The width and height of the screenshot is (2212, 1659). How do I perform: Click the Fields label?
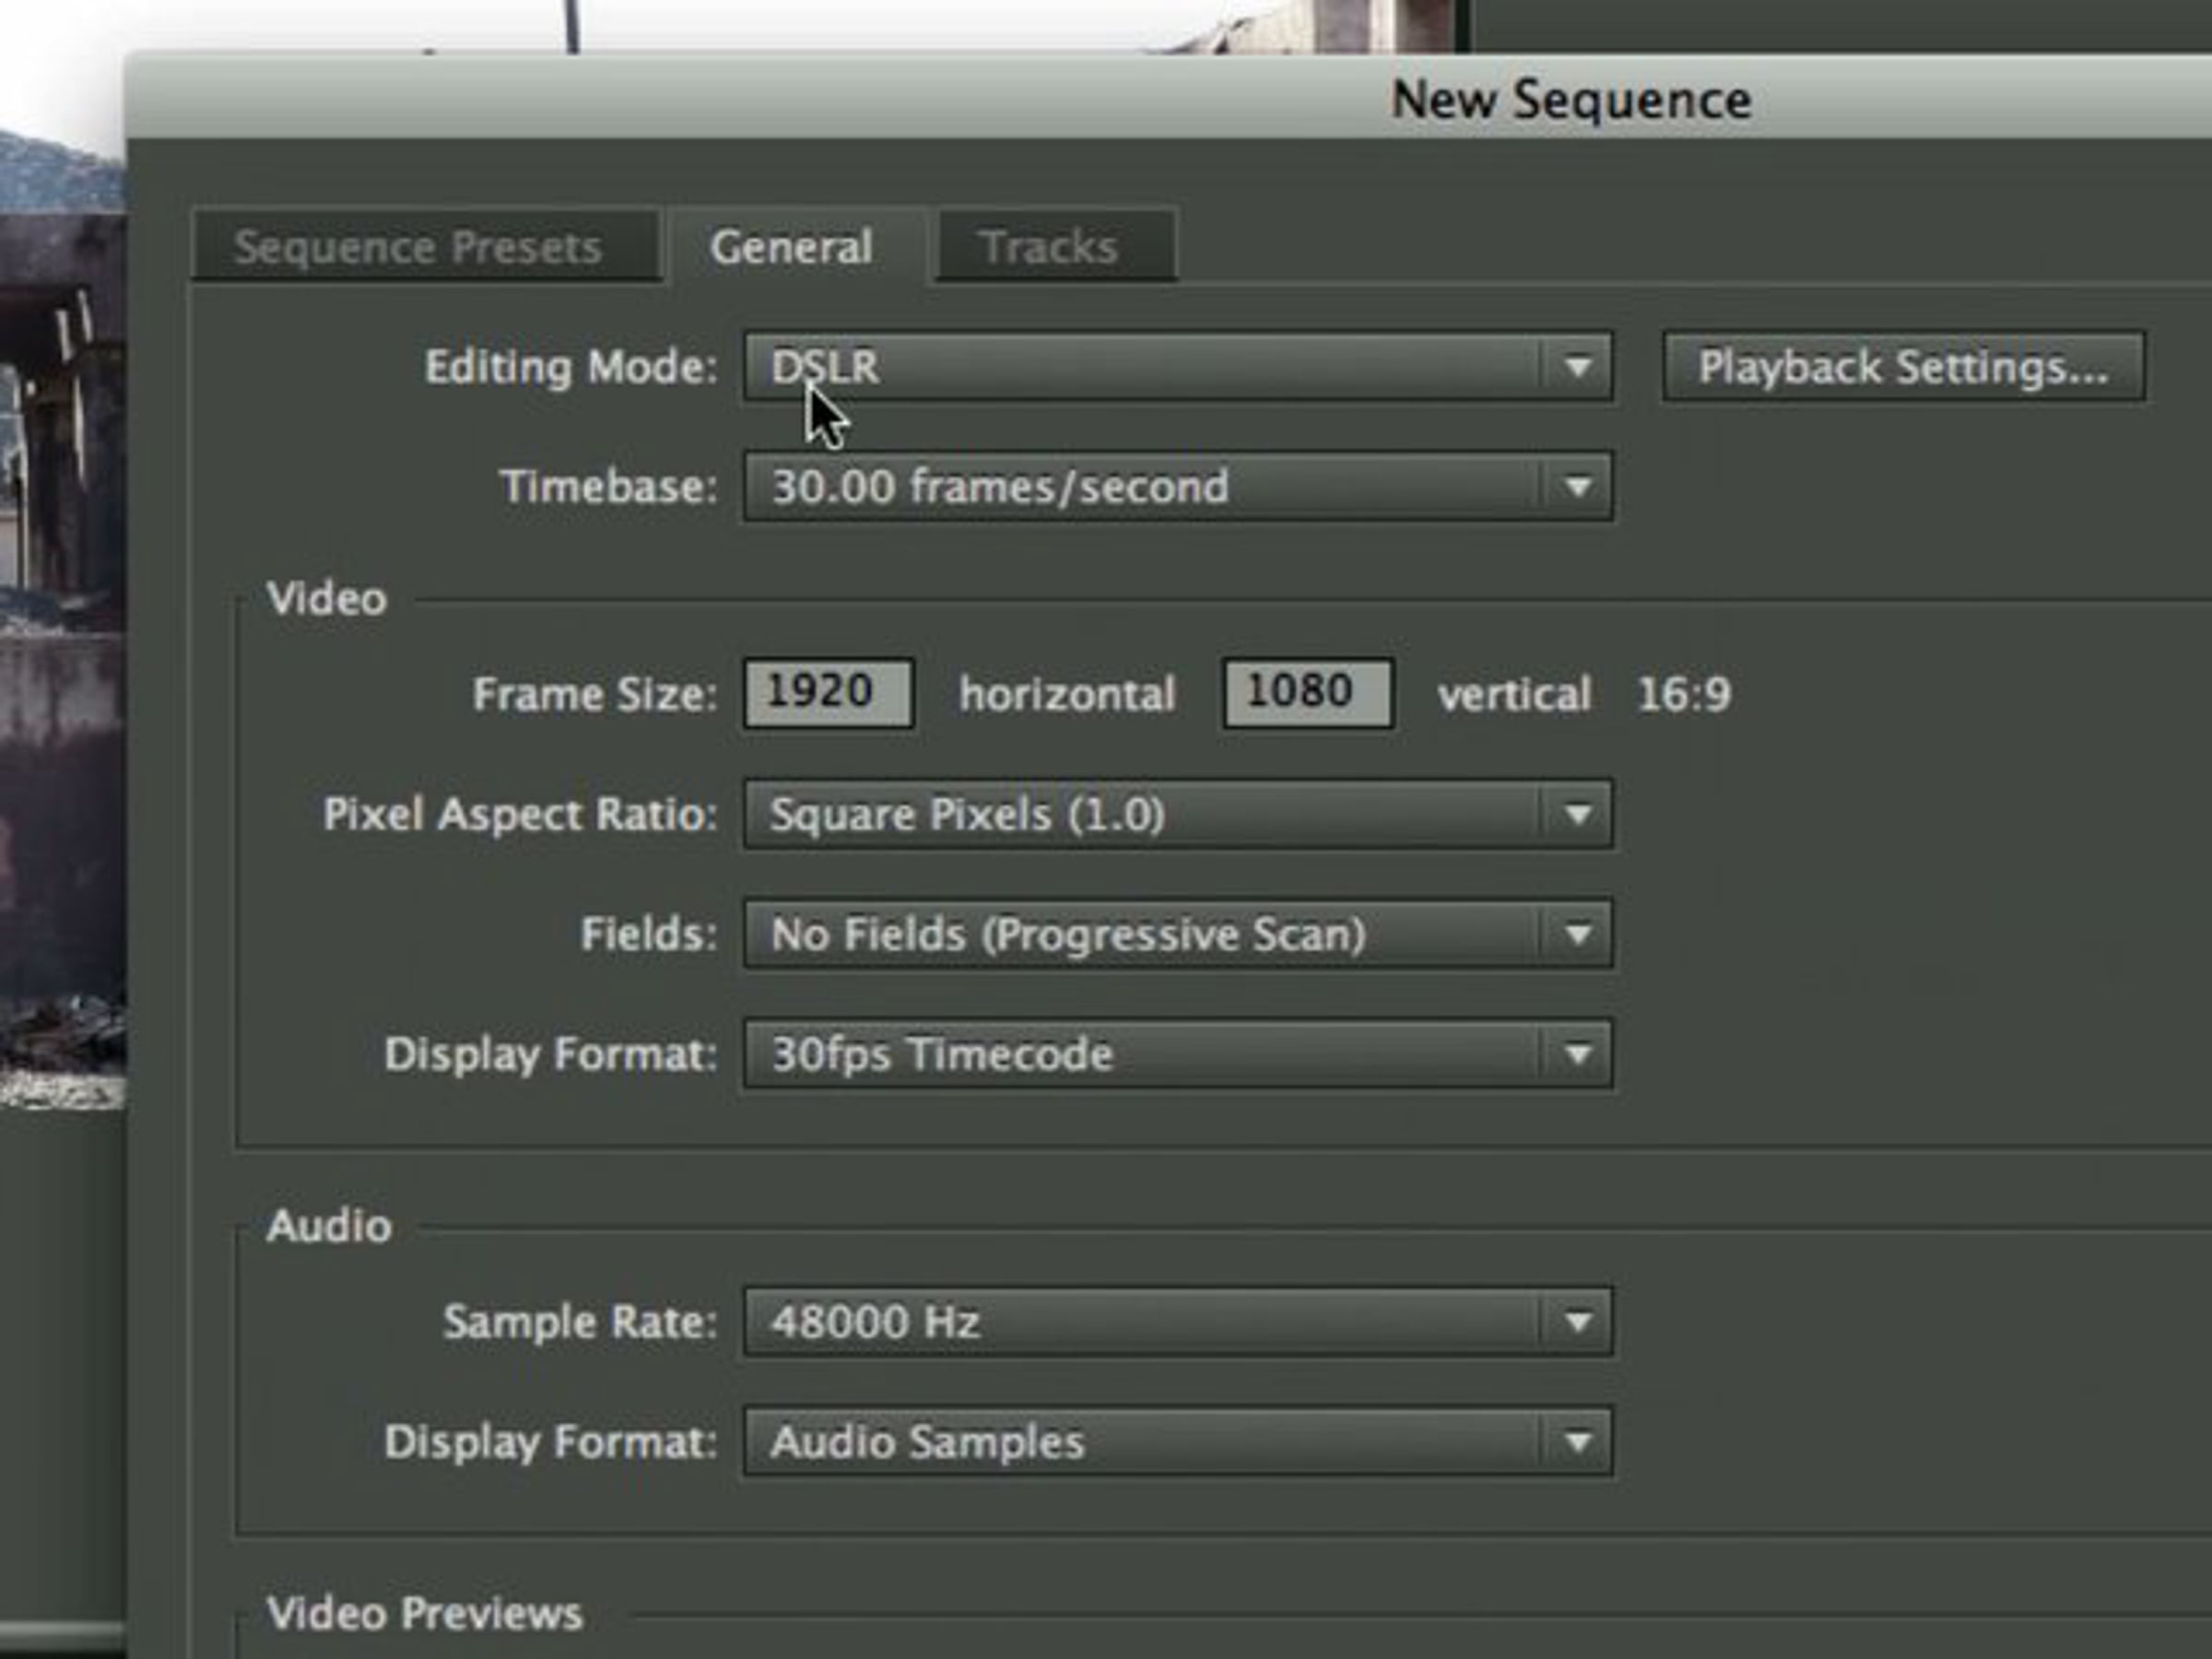click(x=649, y=934)
